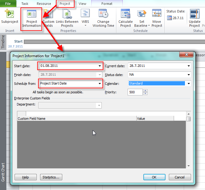
Task: Click the Priority value input field
Action: 135,92
